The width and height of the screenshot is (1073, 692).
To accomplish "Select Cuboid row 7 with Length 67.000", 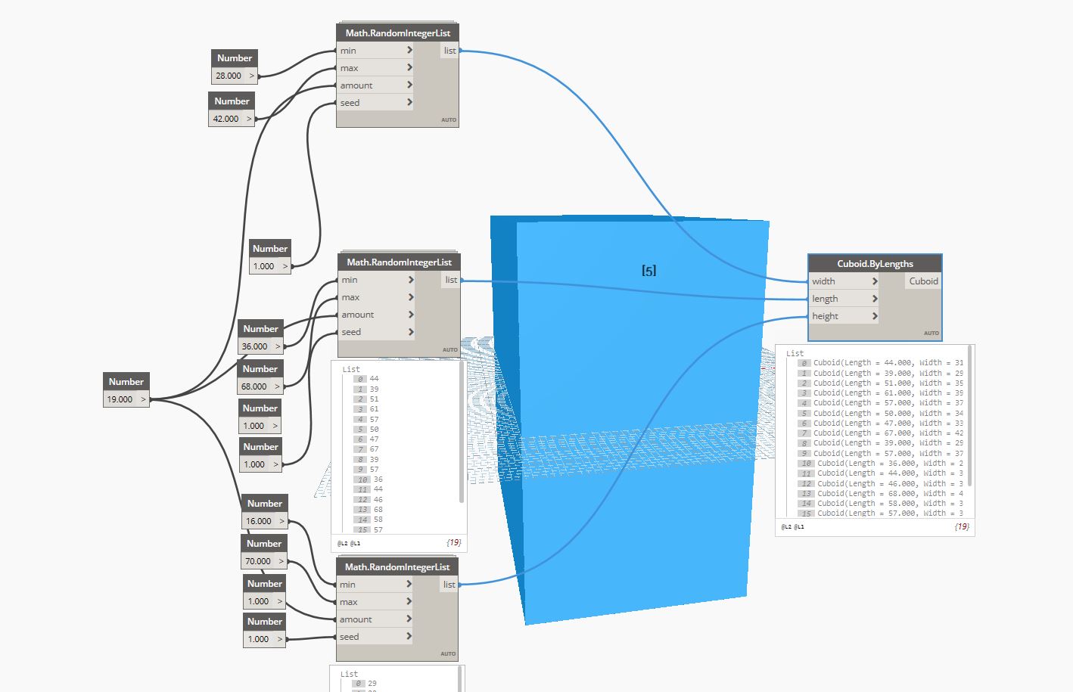I will click(881, 433).
